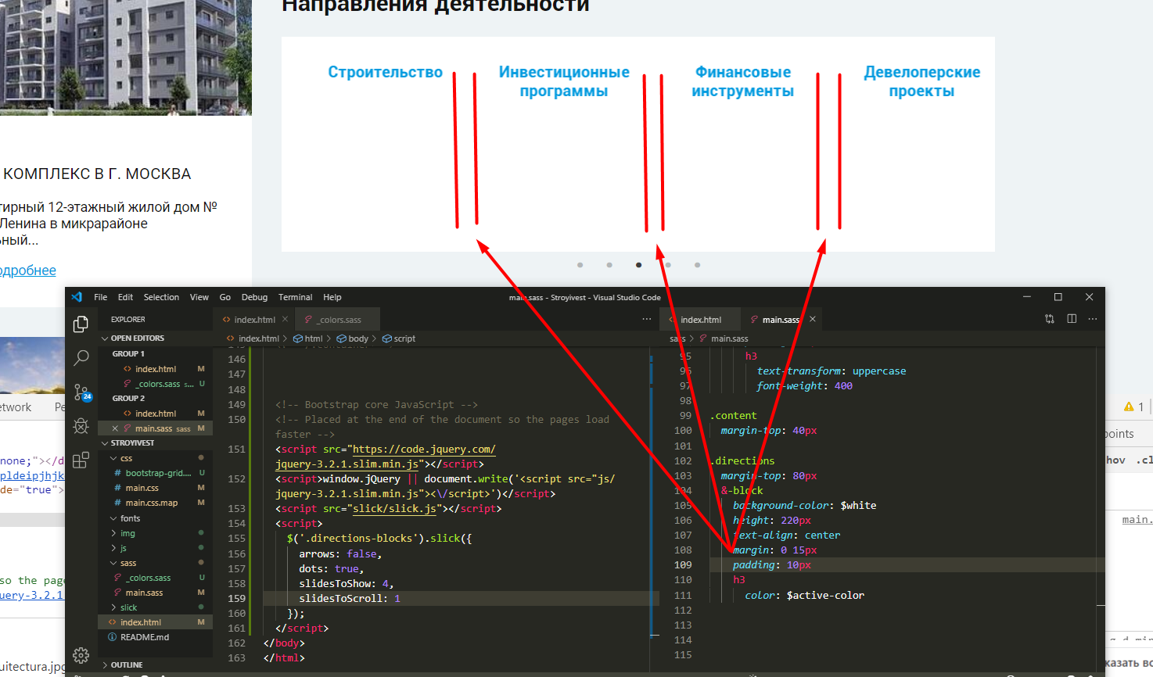Image resolution: width=1153 pixels, height=677 pixels.
Task: Open the Help menu
Action: coord(332,297)
